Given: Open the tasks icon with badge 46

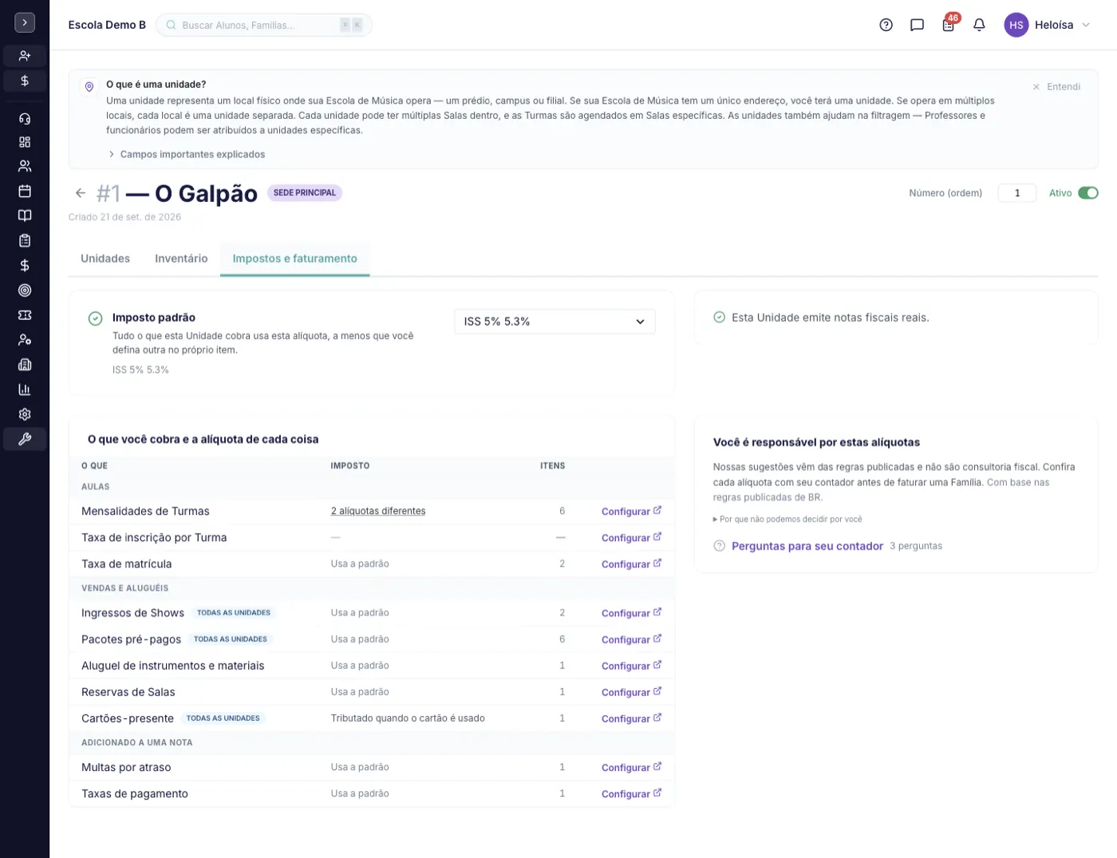Looking at the screenshot, I should point(949,25).
